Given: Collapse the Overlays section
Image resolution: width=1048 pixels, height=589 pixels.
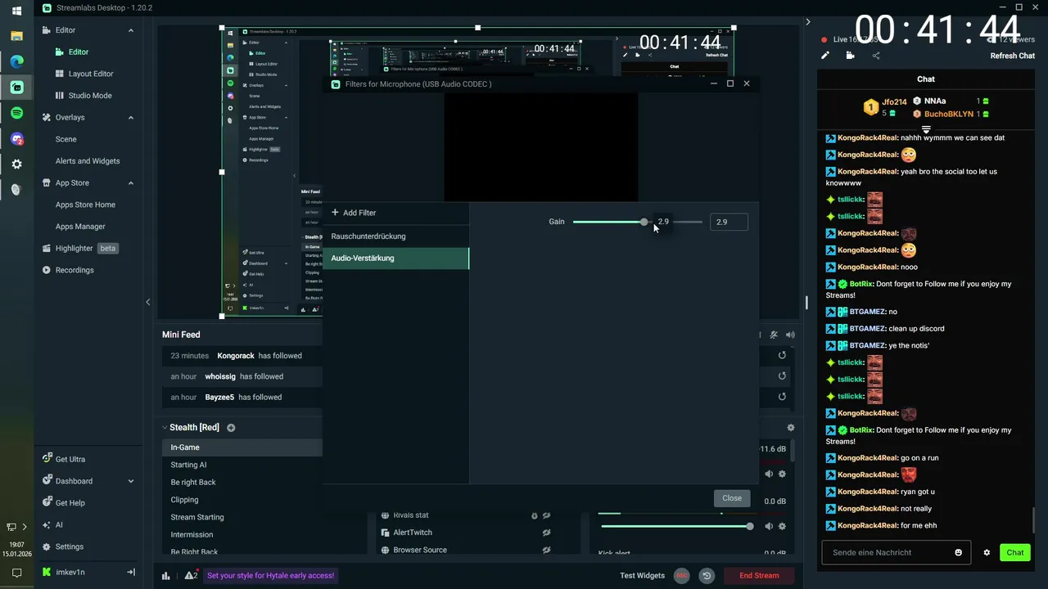Looking at the screenshot, I should (131, 117).
